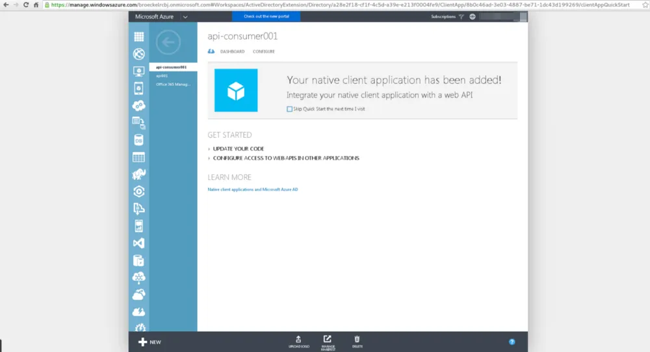The width and height of the screenshot is (650, 352).
Task: Open Mobile Engagement chart-phone icon in sidebar
Action: point(139,226)
